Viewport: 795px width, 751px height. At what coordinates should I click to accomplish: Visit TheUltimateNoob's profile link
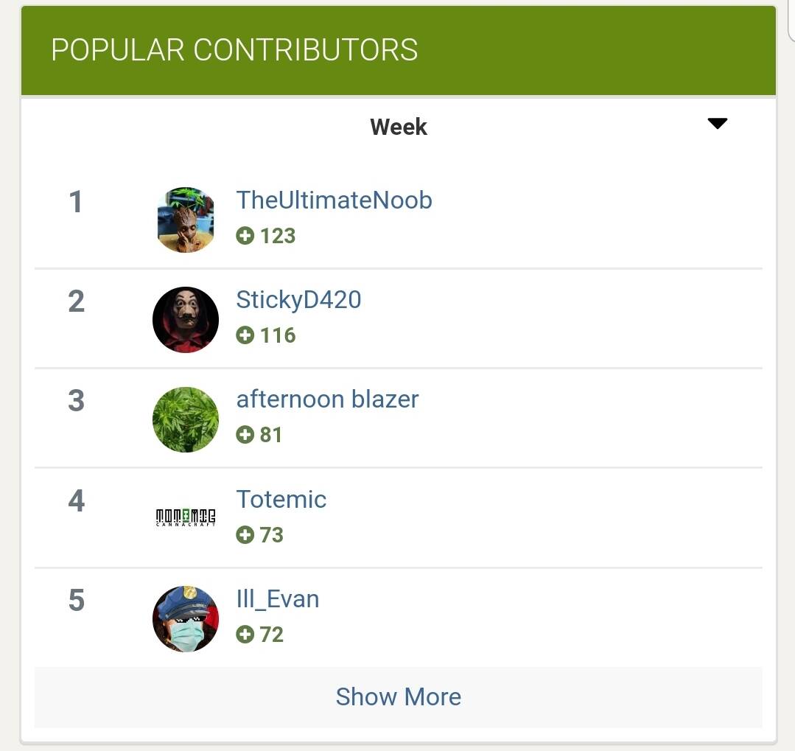[334, 200]
